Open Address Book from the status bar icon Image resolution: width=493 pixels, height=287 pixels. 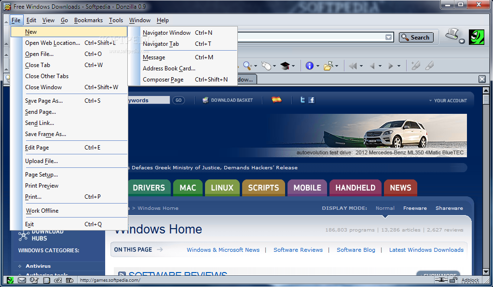(x=46, y=280)
